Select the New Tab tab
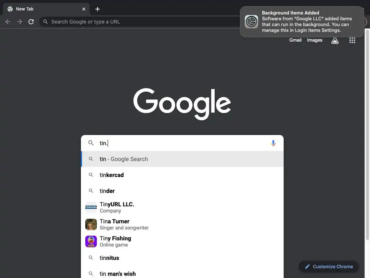 [x=46, y=9]
